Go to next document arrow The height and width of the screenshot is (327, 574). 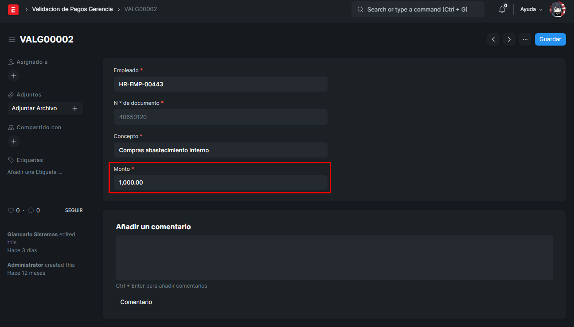(x=509, y=39)
